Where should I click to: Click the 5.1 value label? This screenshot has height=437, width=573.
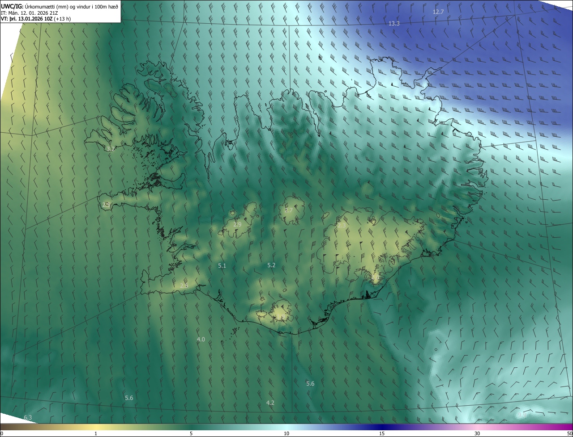click(222, 265)
